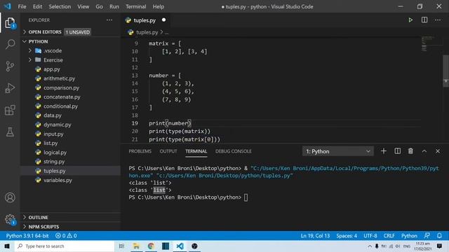This screenshot has height=252, width=449.
Task: Click the VS Code taskbar icon
Action: click(x=180, y=246)
